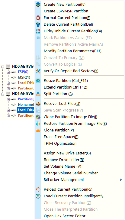Click the Recover Lost Files icon

38,104
